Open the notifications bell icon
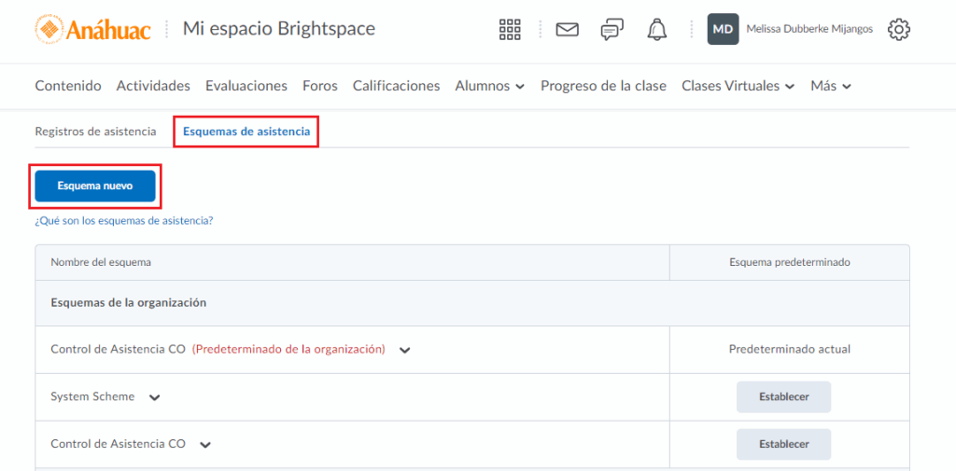This screenshot has width=956, height=471. pyautogui.click(x=657, y=30)
